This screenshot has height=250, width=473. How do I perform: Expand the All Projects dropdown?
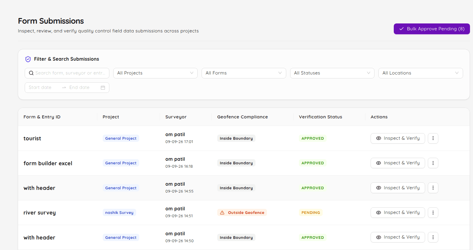pos(155,73)
